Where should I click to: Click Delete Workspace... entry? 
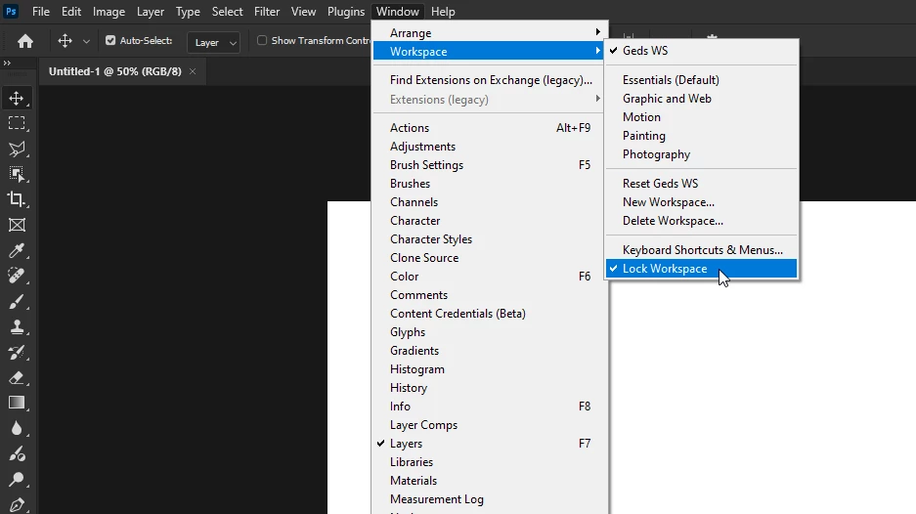[x=701, y=221]
